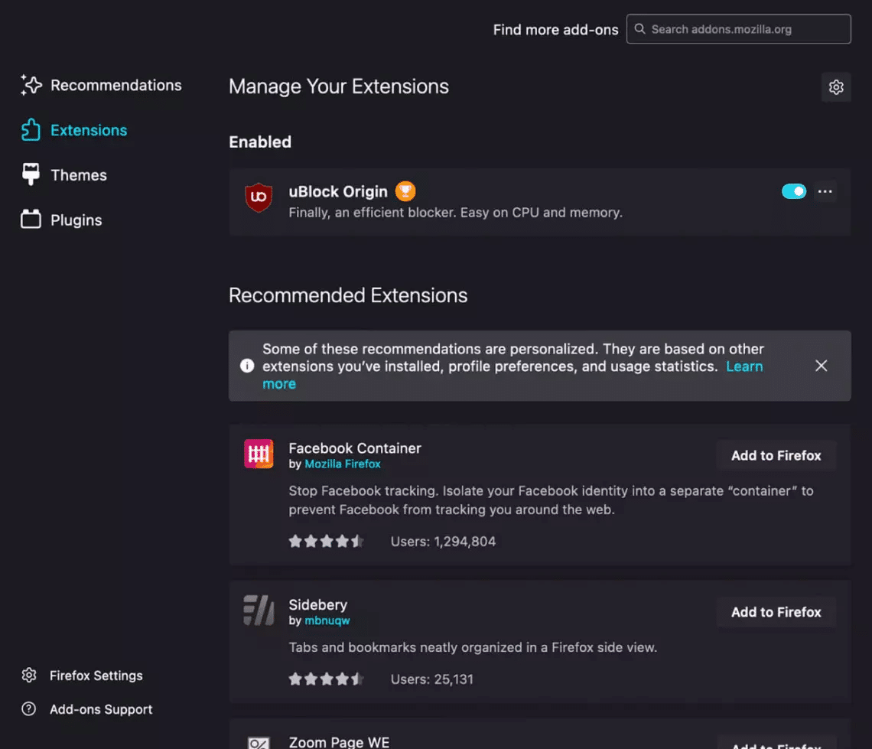
Task: Click the uBlock Origin shield icon
Action: 259,197
